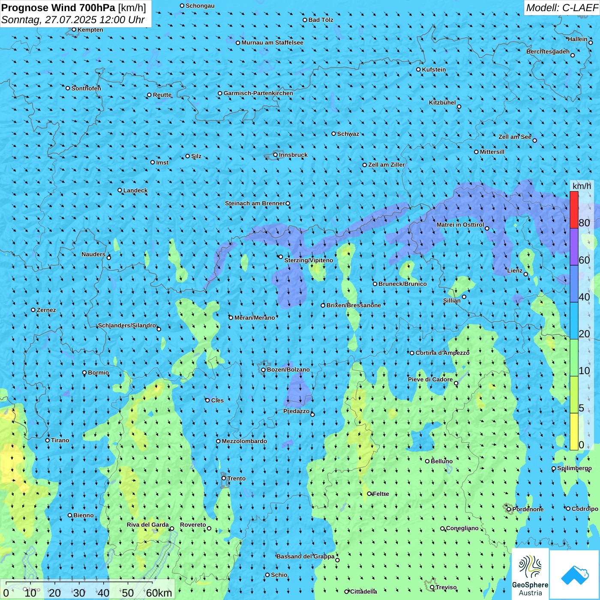Select the Innsbruck city marker
Screen dimensions: 600x600
tap(276, 155)
